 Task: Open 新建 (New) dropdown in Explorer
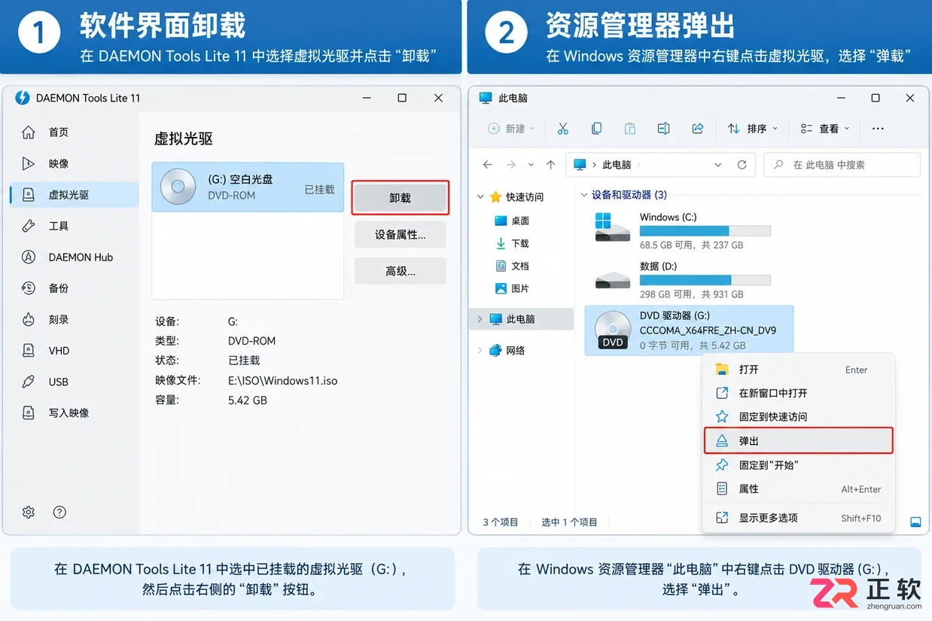(x=511, y=129)
